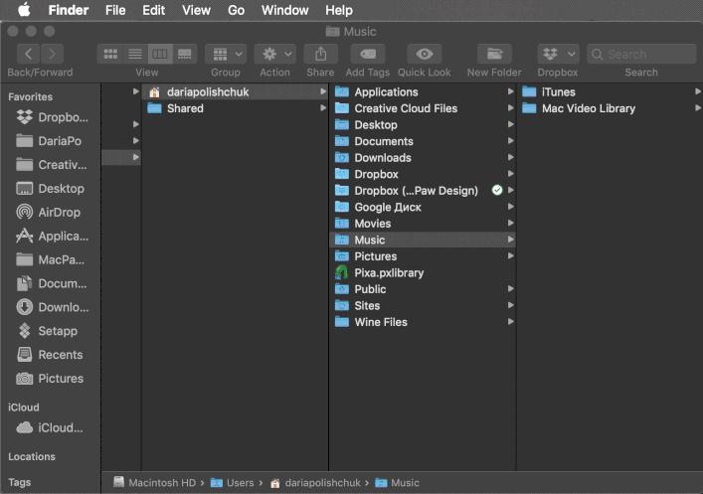703x494 pixels.
Task: Open Applications in Favorites sidebar
Action: 52,237
